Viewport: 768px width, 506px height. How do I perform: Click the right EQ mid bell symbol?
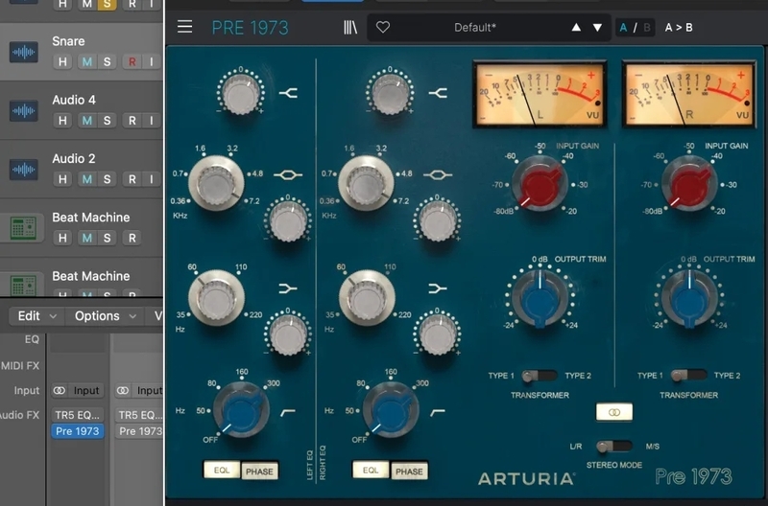pyautogui.click(x=438, y=174)
